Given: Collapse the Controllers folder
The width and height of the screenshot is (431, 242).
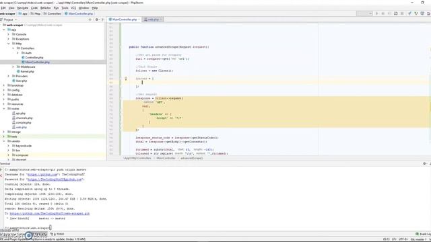Looking at the screenshot, I should click(x=13, y=48).
